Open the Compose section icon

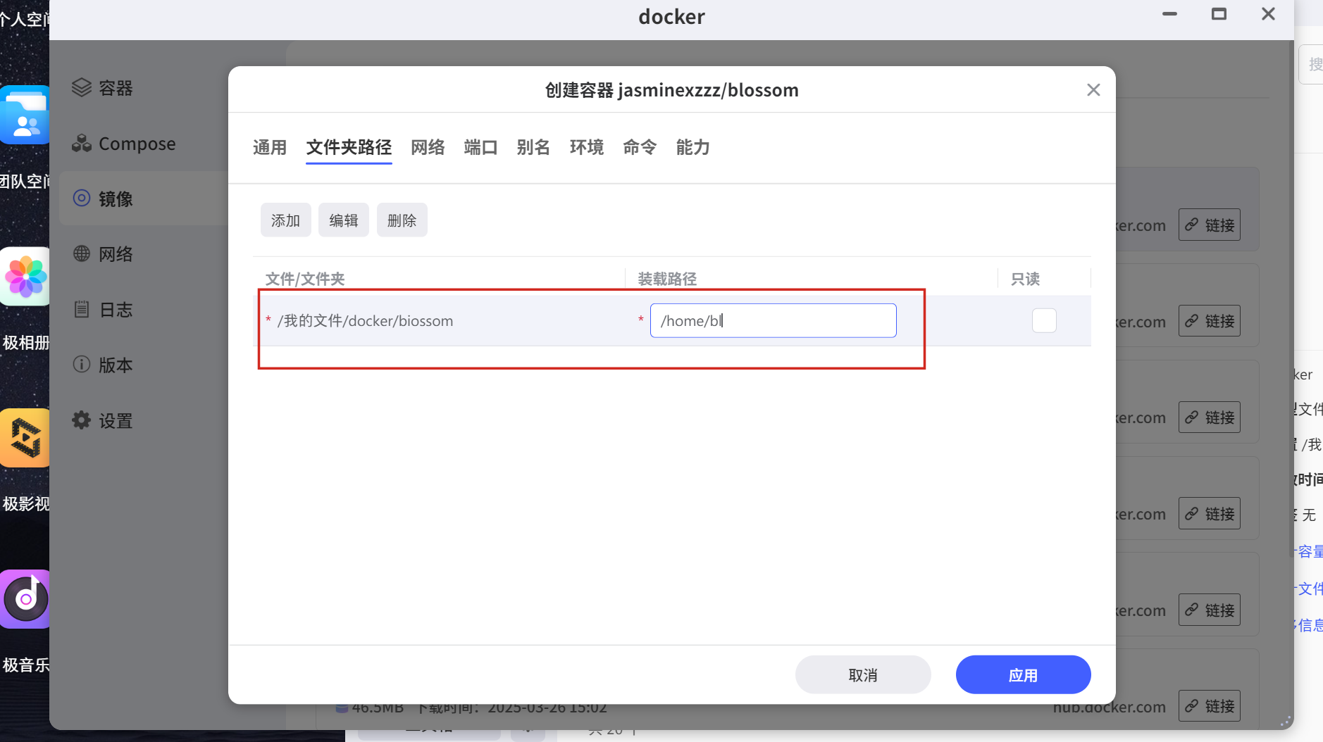coord(82,144)
